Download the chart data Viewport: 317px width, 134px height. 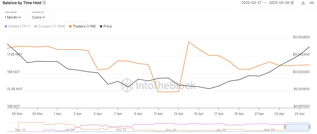click(303, 3)
